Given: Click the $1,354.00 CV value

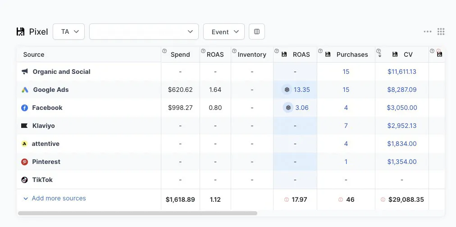Looking at the screenshot, I should [x=402, y=162].
